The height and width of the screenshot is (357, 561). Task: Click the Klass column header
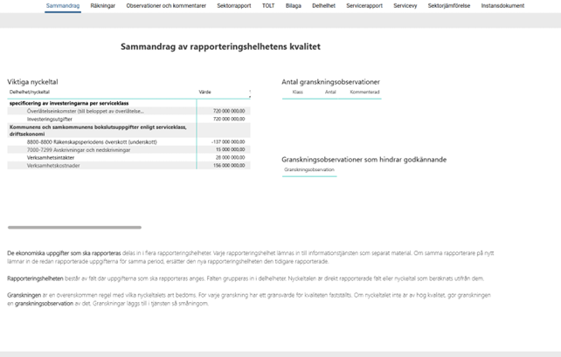pyautogui.click(x=297, y=92)
